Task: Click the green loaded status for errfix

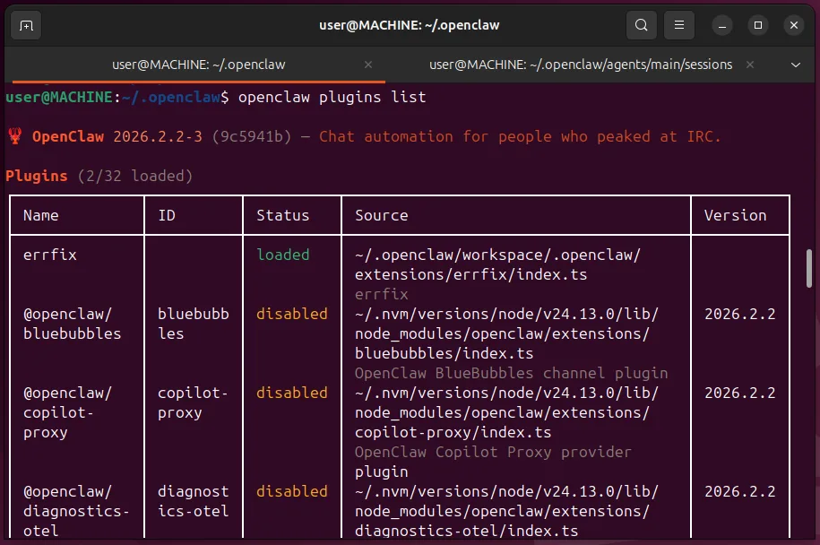Action: click(x=282, y=255)
